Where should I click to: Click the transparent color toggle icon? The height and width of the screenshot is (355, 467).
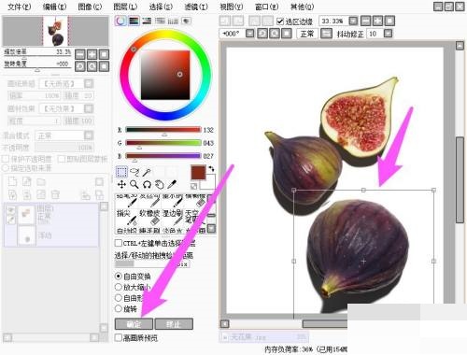(194, 186)
